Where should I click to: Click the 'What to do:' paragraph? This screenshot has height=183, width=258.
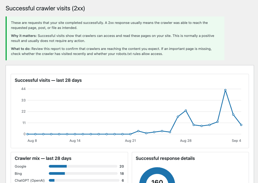point(111,51)
